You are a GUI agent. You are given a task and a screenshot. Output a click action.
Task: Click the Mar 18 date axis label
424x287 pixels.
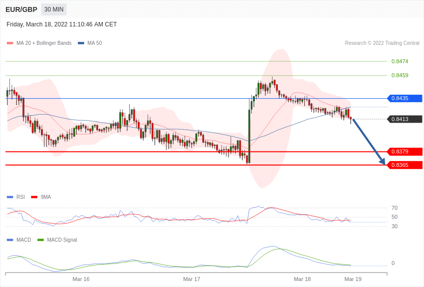pos(302,279)
